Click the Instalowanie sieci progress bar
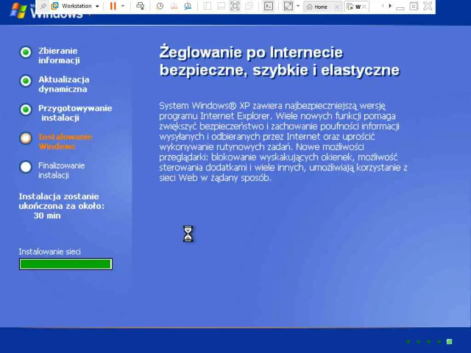 (66, 264)
